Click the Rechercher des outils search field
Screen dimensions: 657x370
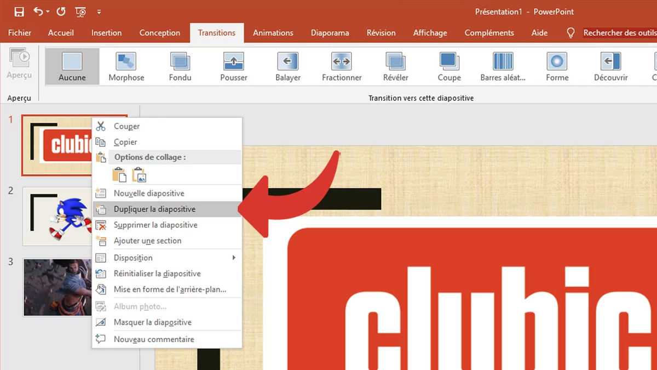tap(619, 33)
